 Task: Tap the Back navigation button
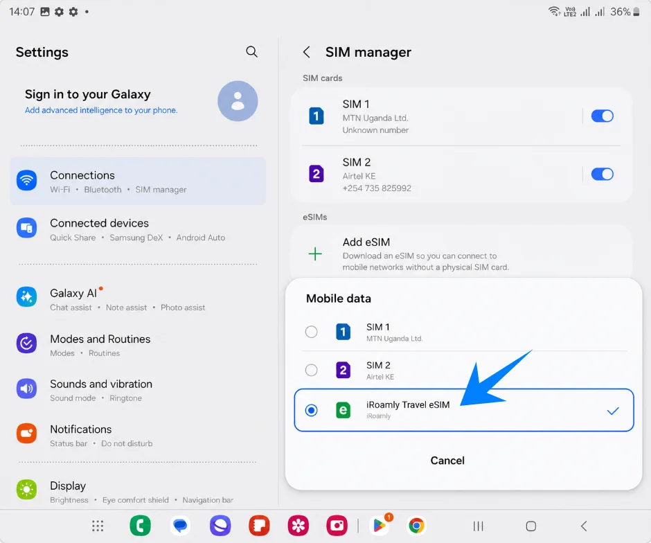click(584, 526)
